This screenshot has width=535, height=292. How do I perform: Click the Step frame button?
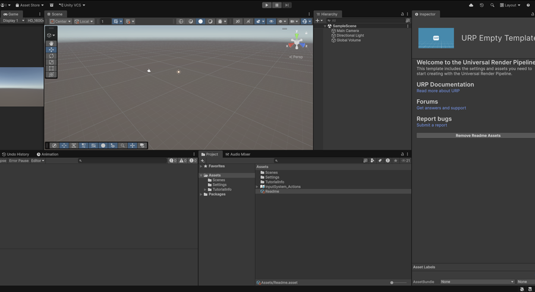(287, 5)
